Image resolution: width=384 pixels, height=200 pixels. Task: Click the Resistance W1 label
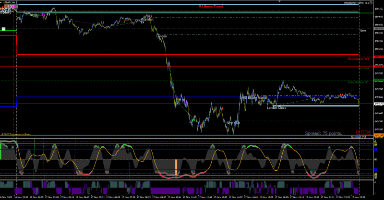pos(358,59)
